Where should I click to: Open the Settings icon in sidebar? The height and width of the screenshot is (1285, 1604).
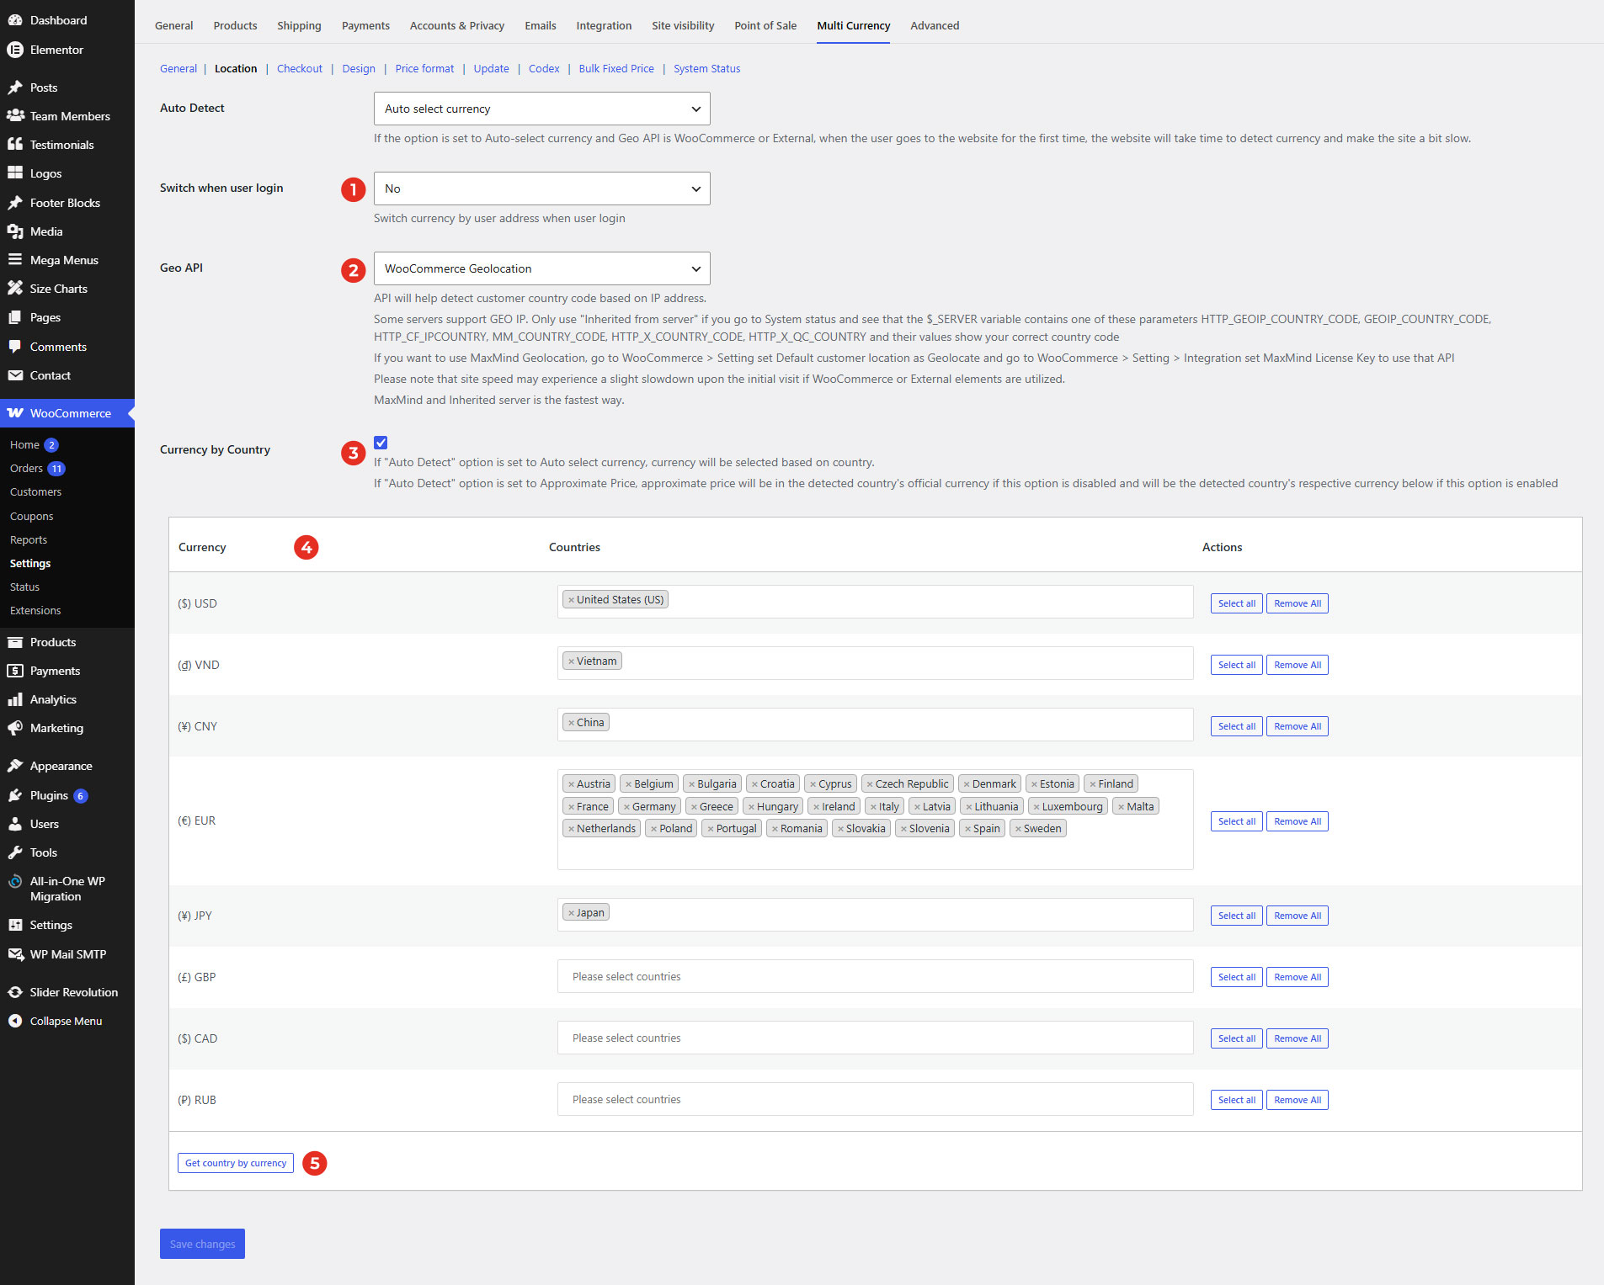click(x=15, y=925)
